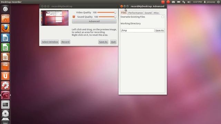
Task: Open the battery indicator menu
Action: click(179, 2)
